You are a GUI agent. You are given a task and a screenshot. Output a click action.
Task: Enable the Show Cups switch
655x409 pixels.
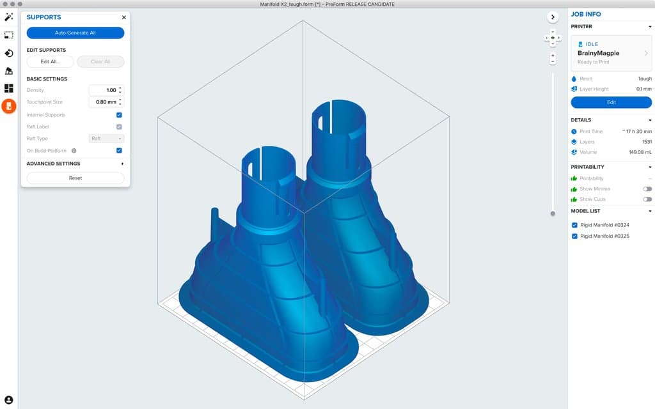[647, 199]
